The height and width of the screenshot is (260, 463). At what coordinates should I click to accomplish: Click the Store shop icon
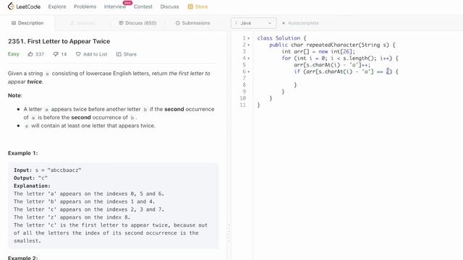[x=190, y=6]
